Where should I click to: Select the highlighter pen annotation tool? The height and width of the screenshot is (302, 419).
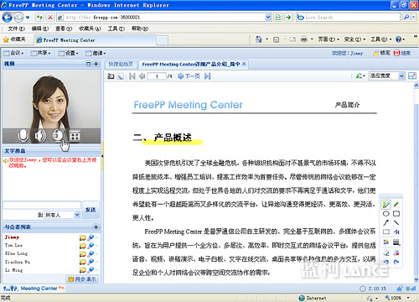(386, 205)
